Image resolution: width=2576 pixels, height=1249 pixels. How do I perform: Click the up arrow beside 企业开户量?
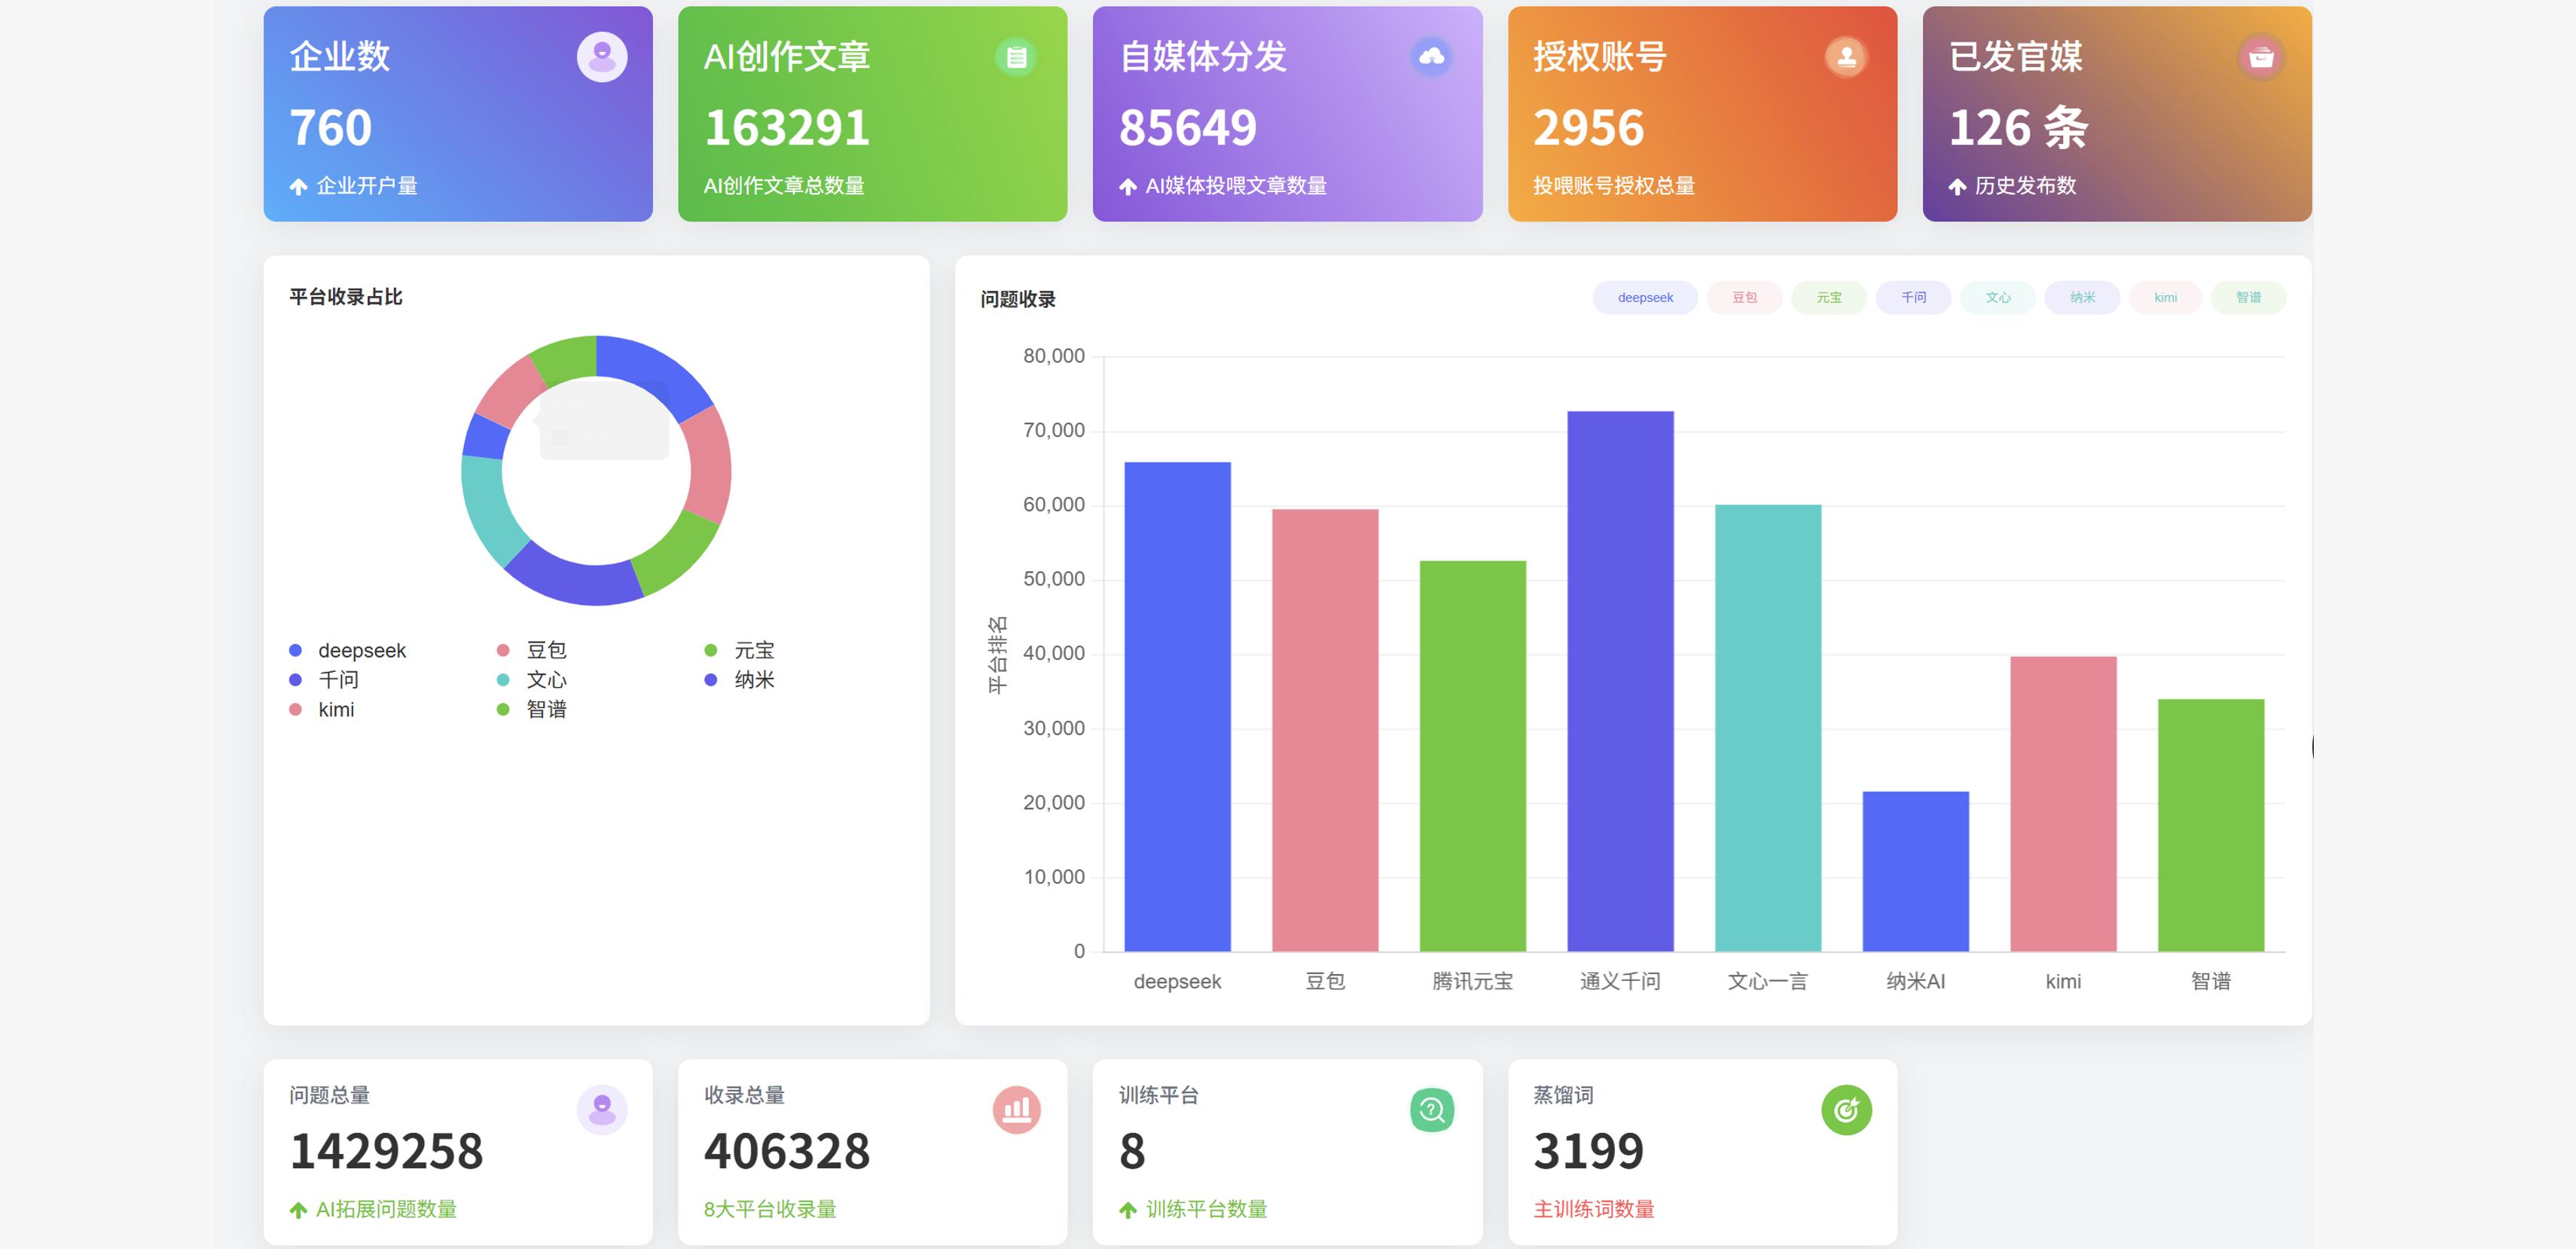(298, 186)
